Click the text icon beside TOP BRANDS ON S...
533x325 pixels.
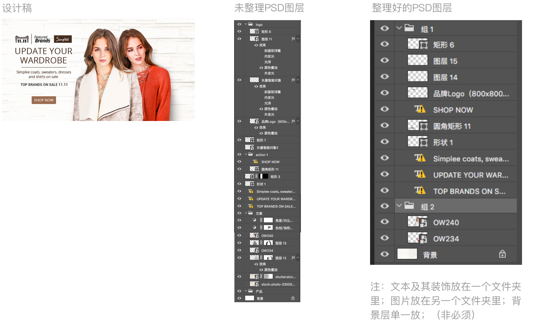(420, 190)
